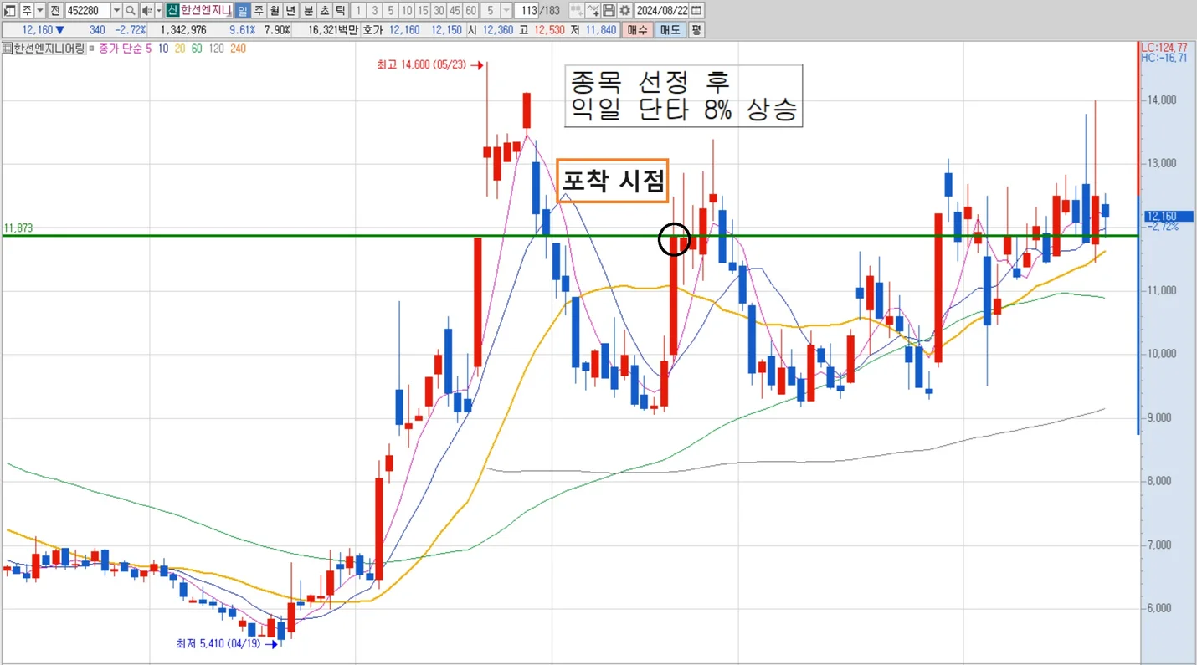The image size is (1197, 665).
Task: Click the 120 moving average legend
Action: 216,49
